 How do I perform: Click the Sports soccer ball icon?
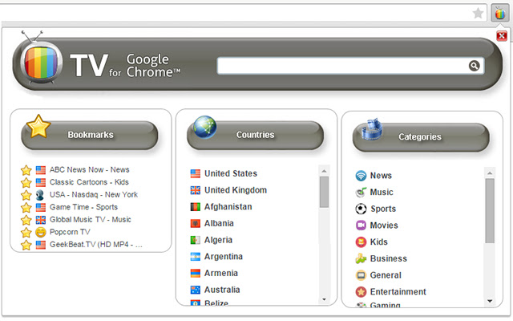coord(361,209)
